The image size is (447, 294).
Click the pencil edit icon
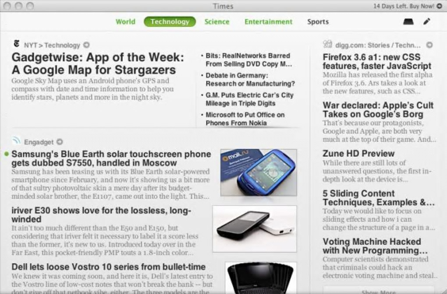tap(427, 22)
